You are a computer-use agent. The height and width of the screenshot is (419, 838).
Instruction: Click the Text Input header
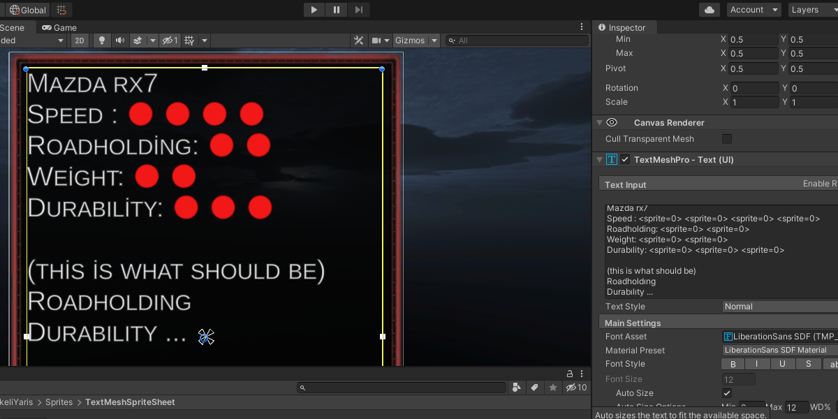point(626,185)
